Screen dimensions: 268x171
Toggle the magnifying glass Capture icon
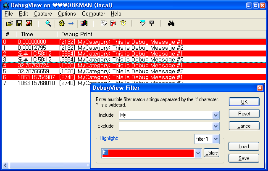click(48, 23)
